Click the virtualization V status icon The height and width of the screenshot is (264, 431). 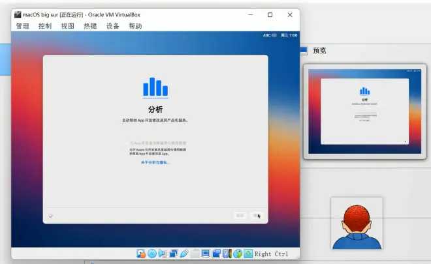point(227,254)
